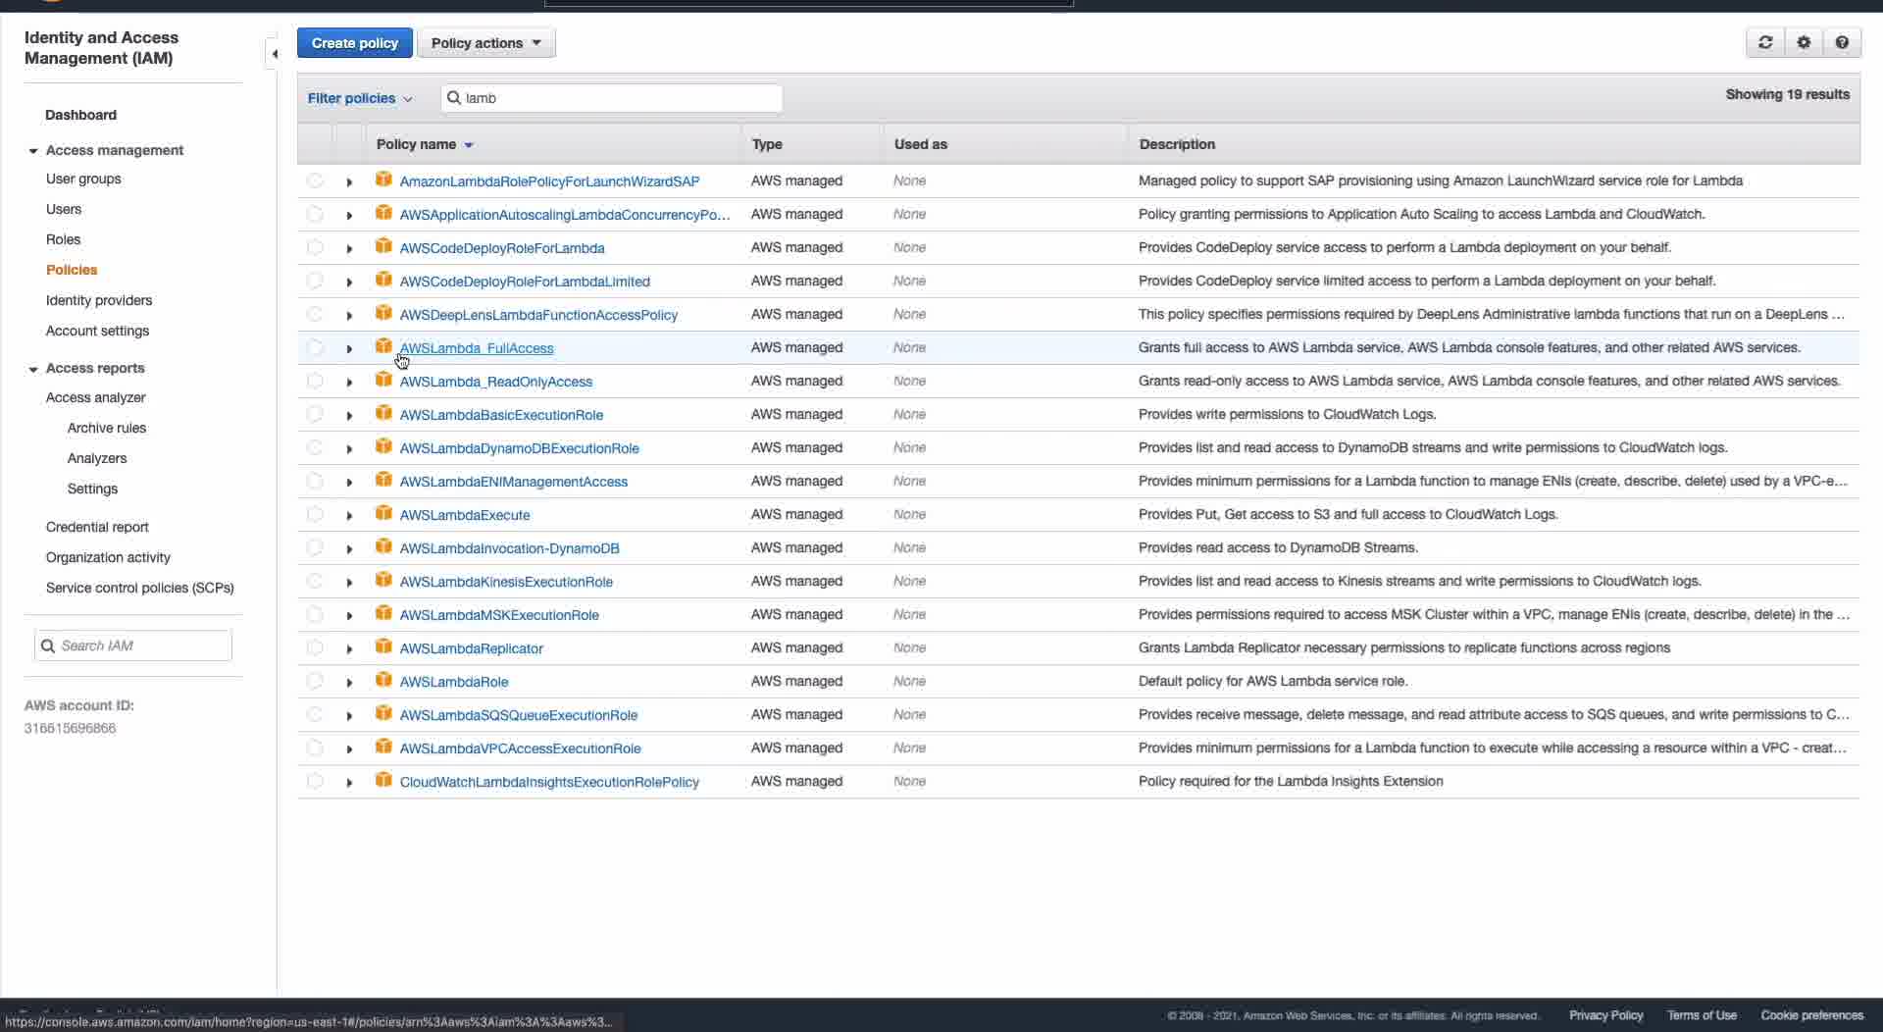
Task: Click the policy icon for AWSLambdaInvocation-DynamoDB
Action: tap(383, 546)
